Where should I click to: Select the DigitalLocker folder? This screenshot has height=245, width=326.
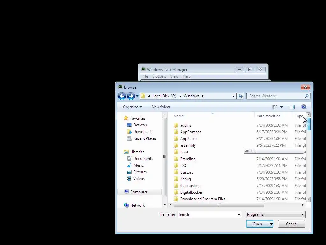[x=191, y=192]
